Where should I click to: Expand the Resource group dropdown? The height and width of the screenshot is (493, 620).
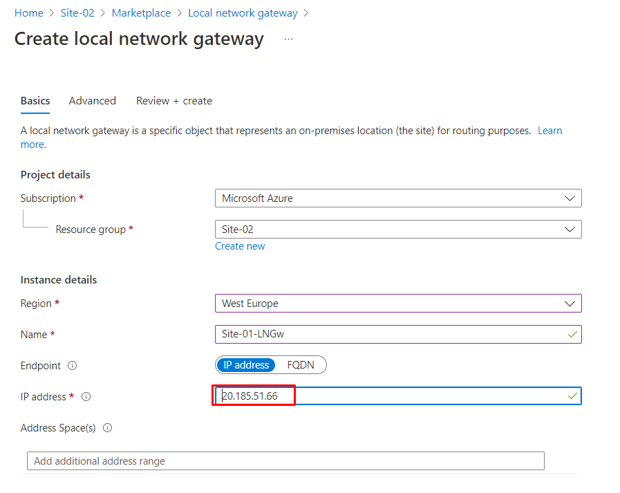point(397,229)
